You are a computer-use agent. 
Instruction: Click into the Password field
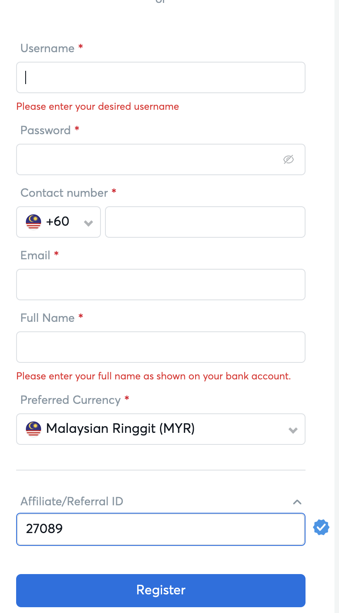click(149, 159)
